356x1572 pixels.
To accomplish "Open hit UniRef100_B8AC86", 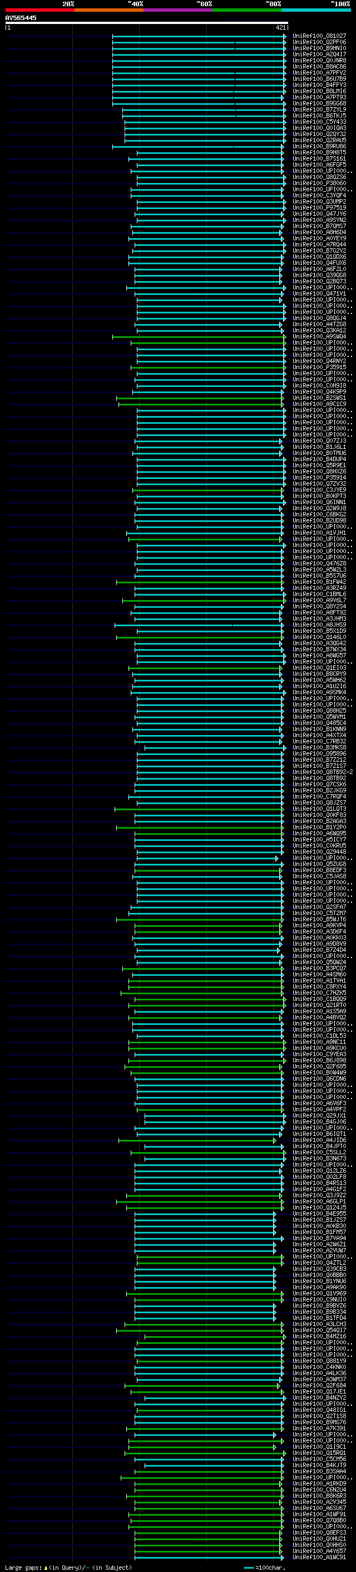I will pyautogui.click(x=319, y=66).
